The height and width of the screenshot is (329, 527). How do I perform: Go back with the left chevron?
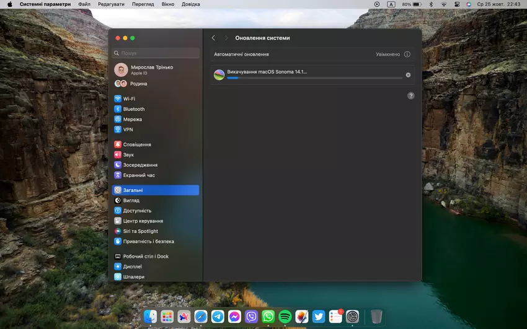pyautogui.click(x=213, y=38)
